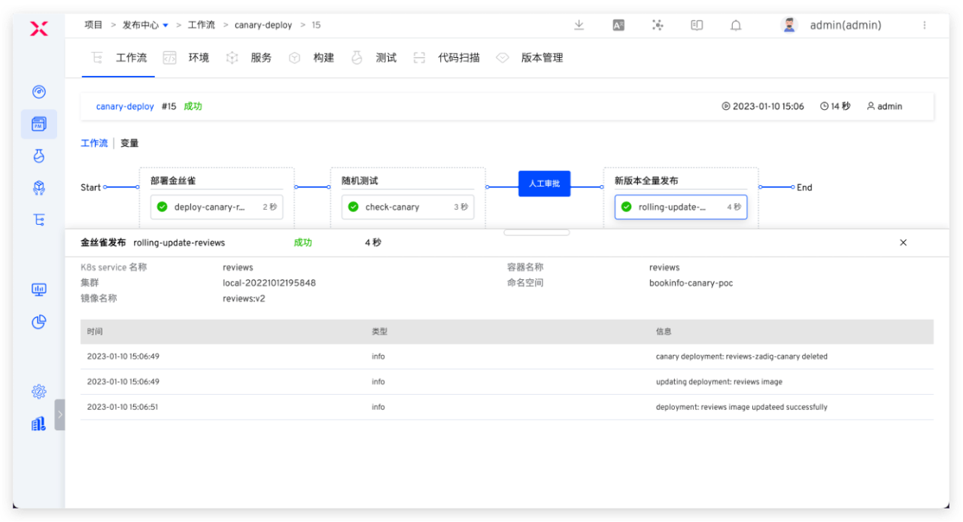Open the dashboard gauge icon in sidebar
The width and height of the screenshot is (963, 522).
[x=39, y=92]
